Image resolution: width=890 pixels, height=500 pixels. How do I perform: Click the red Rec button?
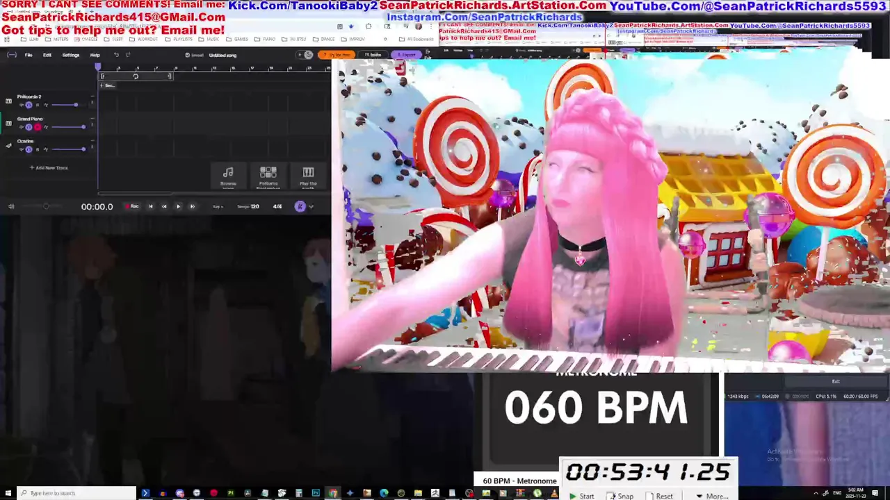coord(131,206)
